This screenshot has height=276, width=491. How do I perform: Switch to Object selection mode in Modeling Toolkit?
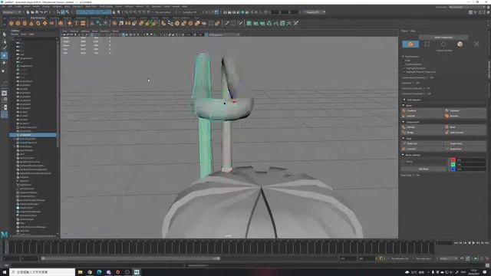pos(410,44)
